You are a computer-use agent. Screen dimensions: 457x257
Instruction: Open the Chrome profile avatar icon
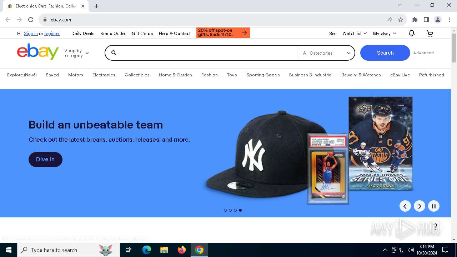[x=438, y=20]
